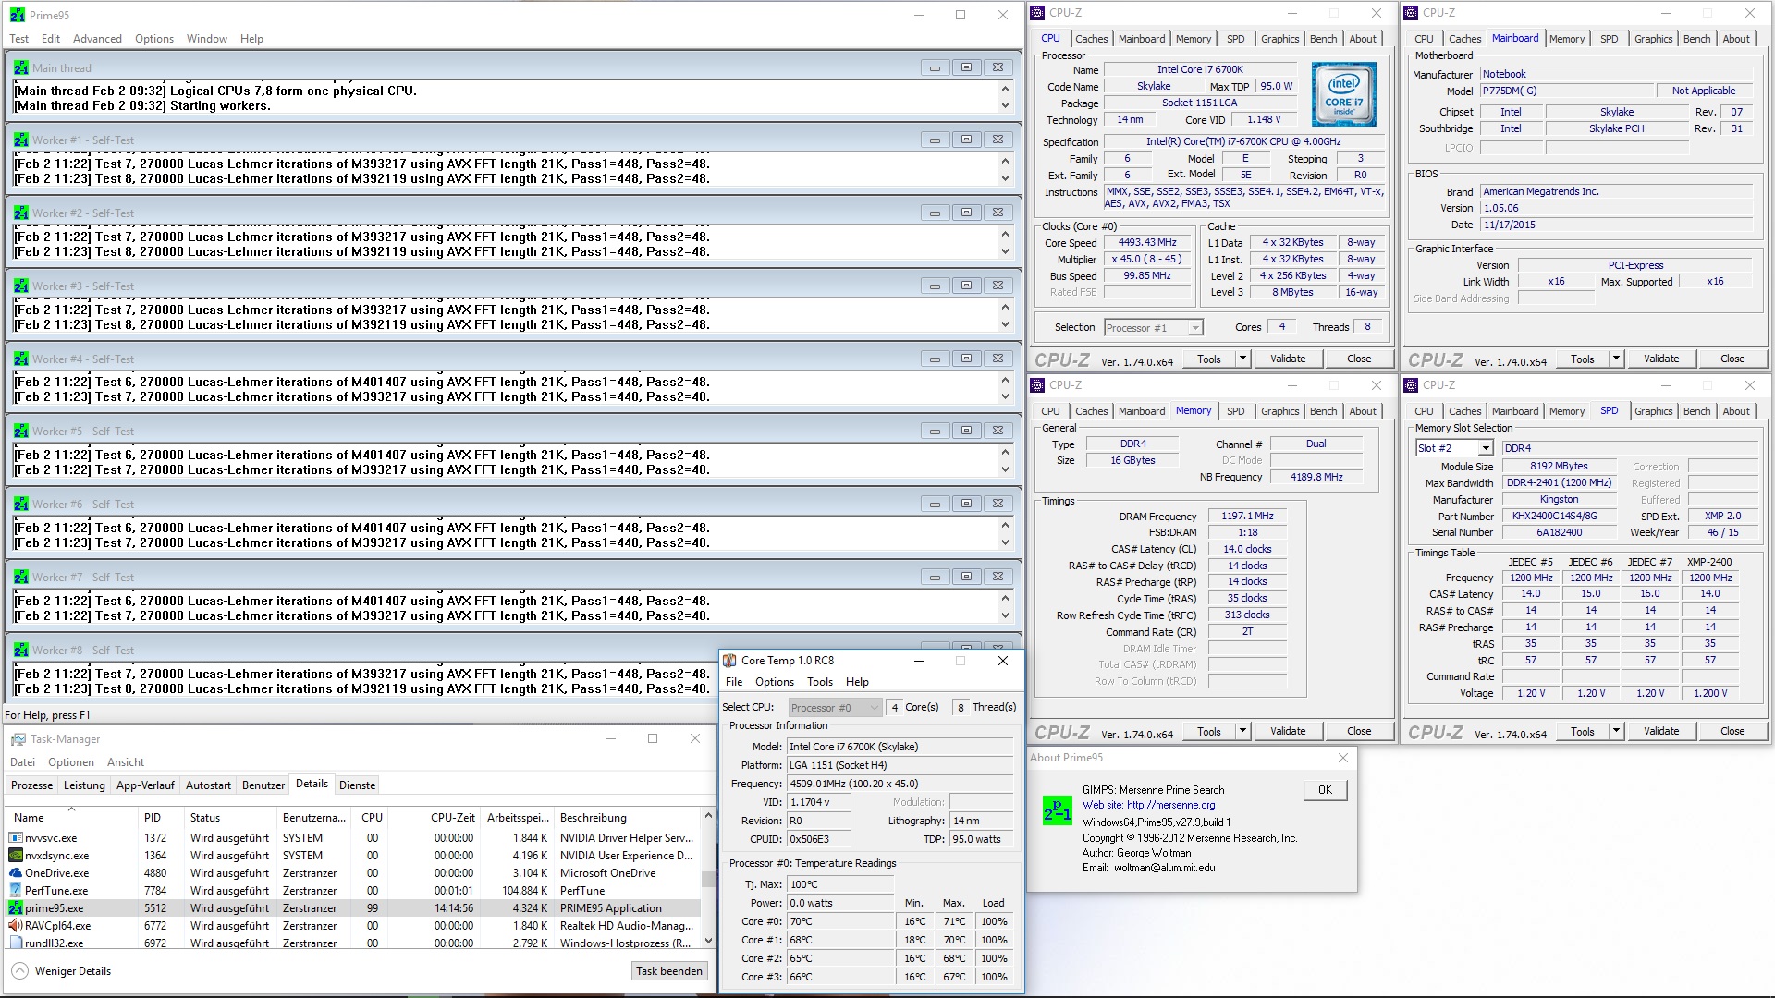
Task: Click the Core Temp title bar icon
Action: 729,661
